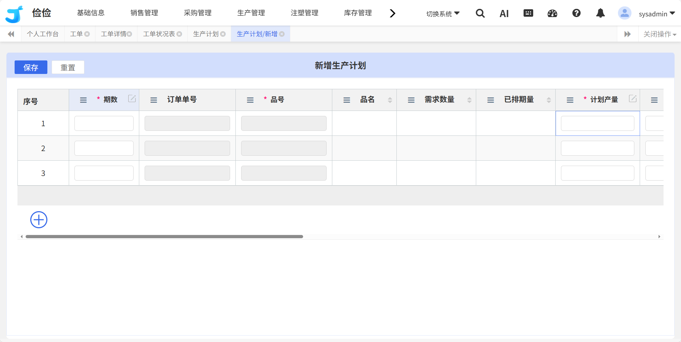Screen dimensions: 681x342
Task: Click the add row plus icon
Action: point(39,220)
